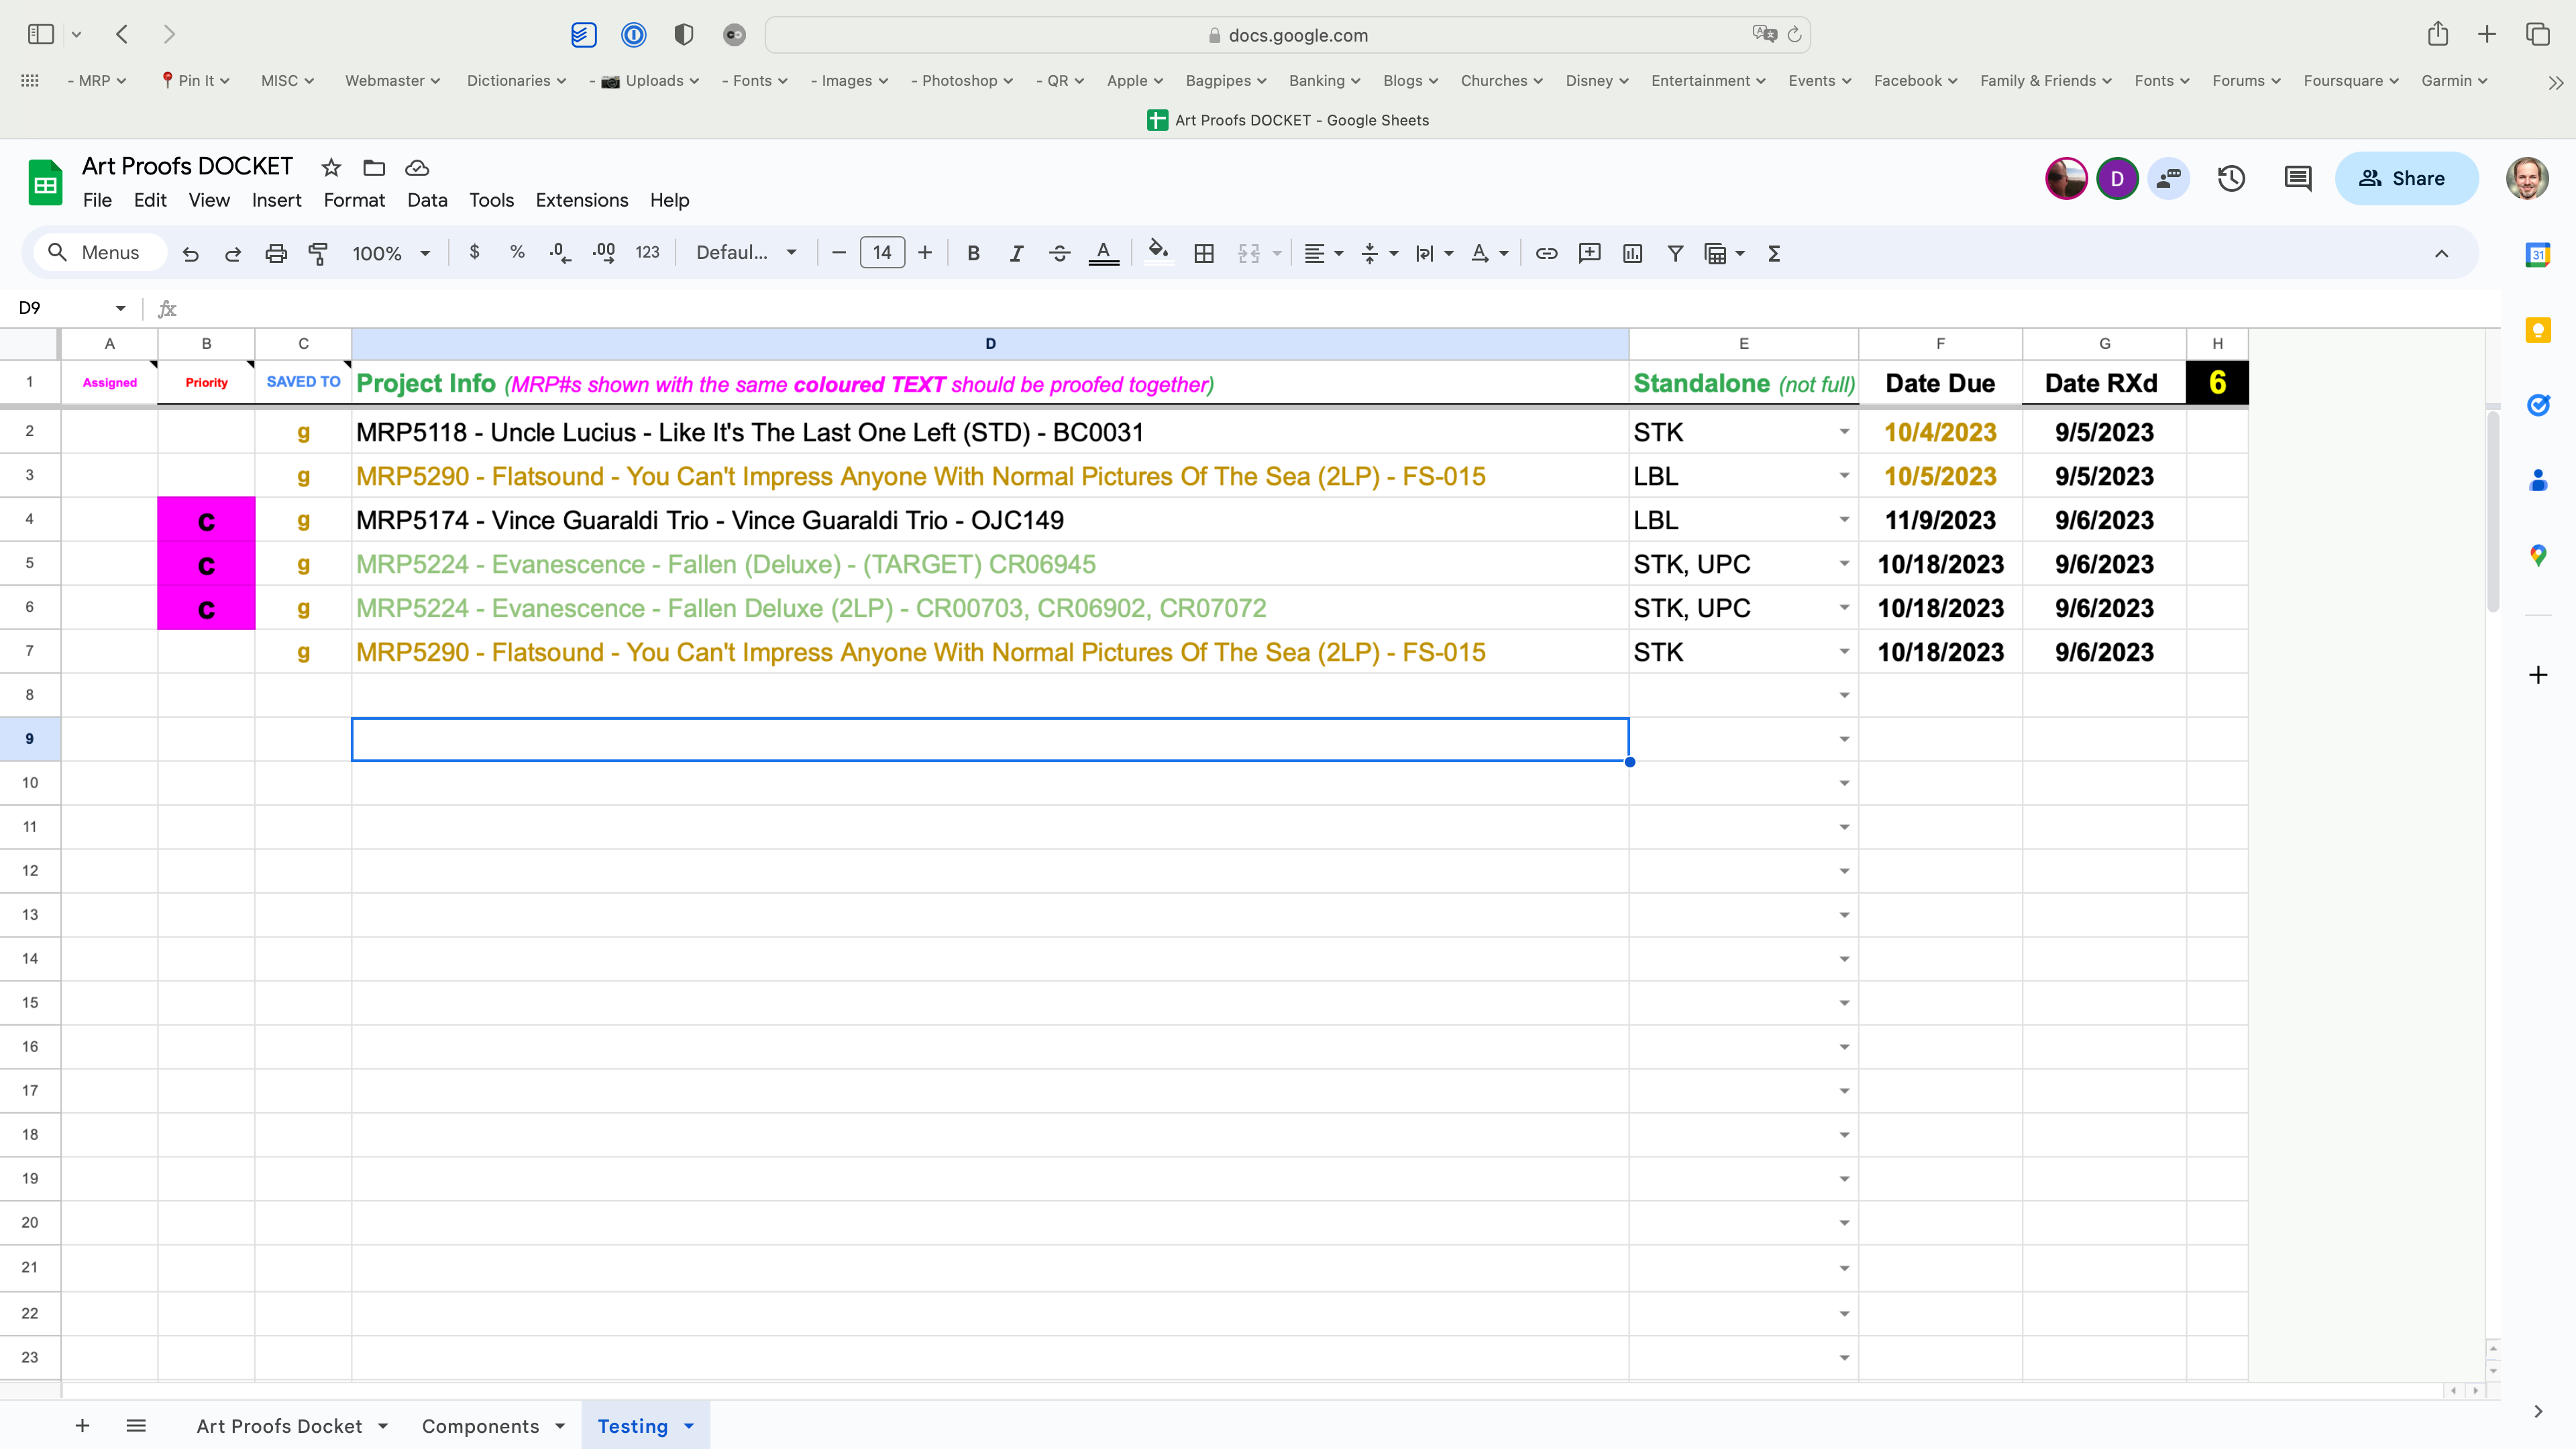The height and width of the screenshot is (1449, 2576).
Task: Open the zoom 100% dropdown
Action: [391, 253]
